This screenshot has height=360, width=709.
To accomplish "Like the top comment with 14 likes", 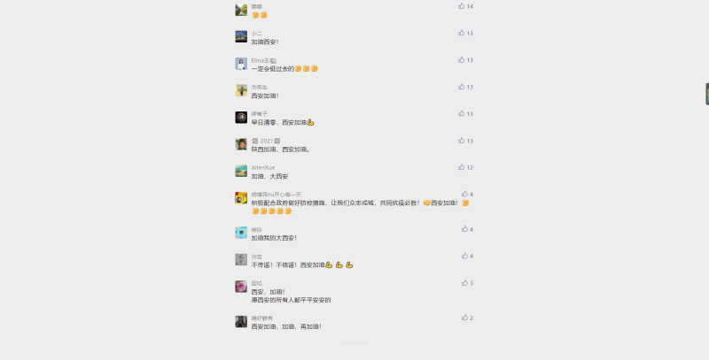I will coord(461,6).
